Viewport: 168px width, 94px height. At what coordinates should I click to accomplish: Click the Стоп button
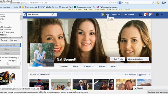(x=10, y=53)
